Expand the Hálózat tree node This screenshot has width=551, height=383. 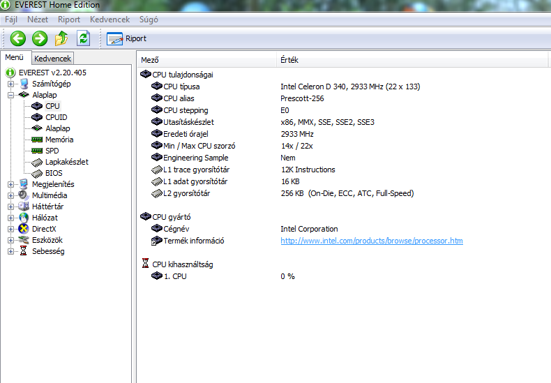(x=11, y=218)
